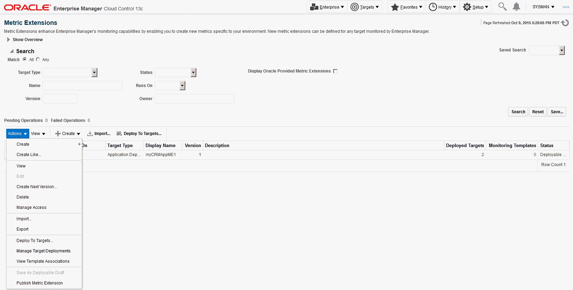Click the Deployed Targets value 2
Image resolution: width=573 pixels, height=290 pixels.
[483, 155]
